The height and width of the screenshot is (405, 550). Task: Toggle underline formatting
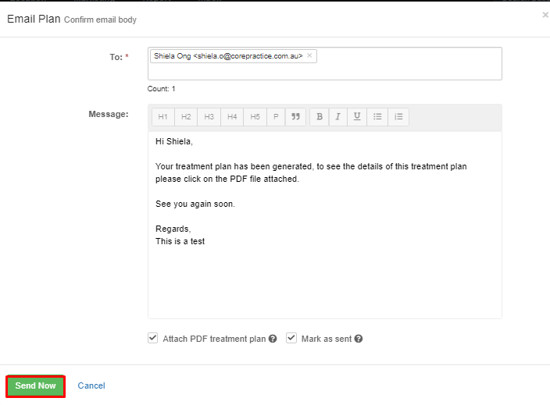(x=357, y=117)
